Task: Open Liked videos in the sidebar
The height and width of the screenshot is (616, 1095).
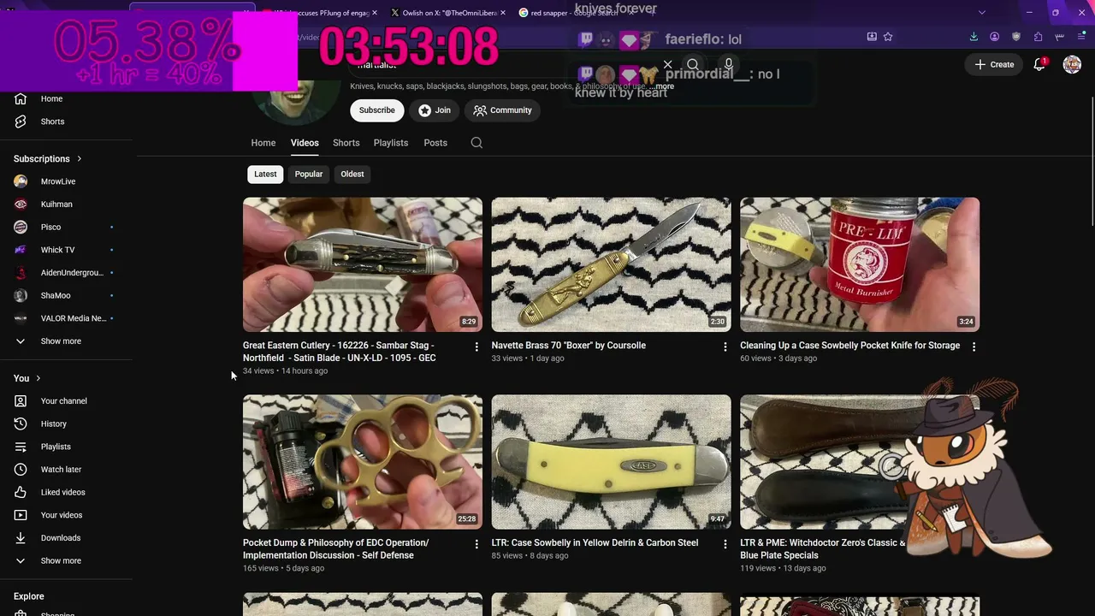Action: coord(62,492)
